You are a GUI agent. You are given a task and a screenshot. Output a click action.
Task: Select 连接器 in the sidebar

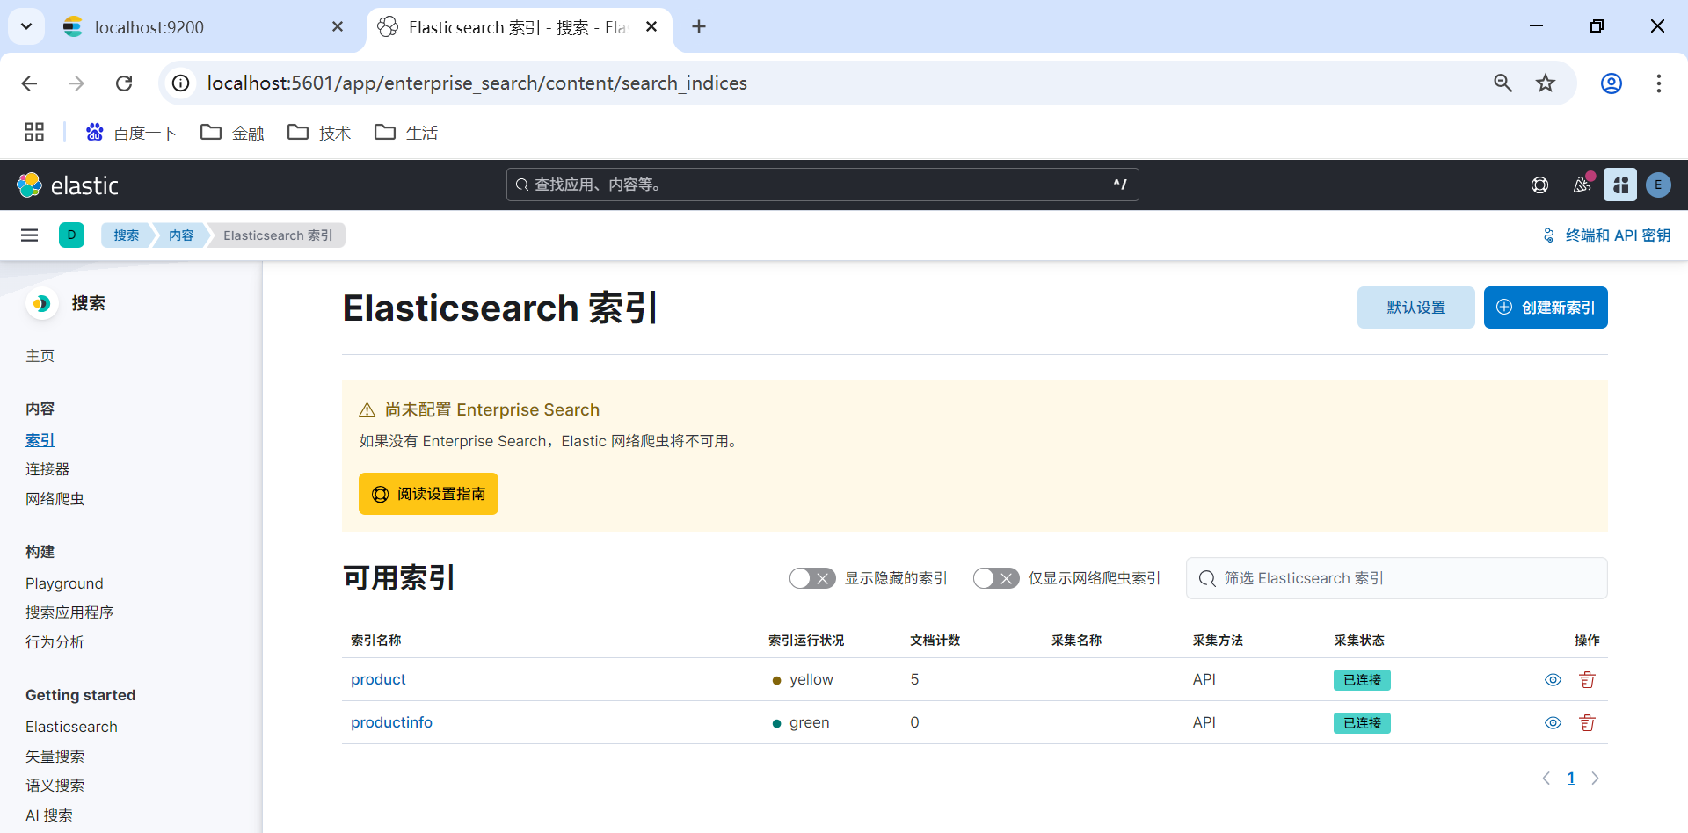[x=47, y=469]
